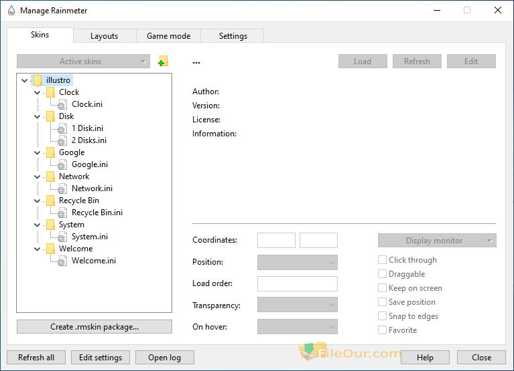Open the Active skins dropdown
The width and height of the screenshot is (514, 371).
(83, 61)
